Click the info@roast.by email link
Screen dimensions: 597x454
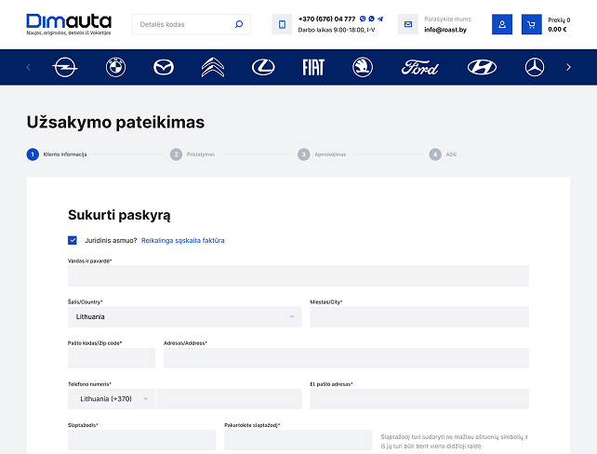coord(445,30)
